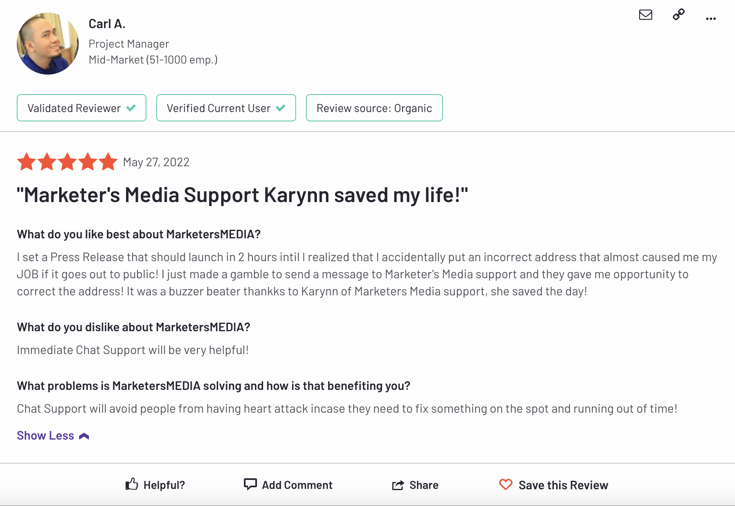Click the Add Comment label
Image resolution: width=735 pixels, height=506 pixels.
pyautogui.click(x=297, y=485)
